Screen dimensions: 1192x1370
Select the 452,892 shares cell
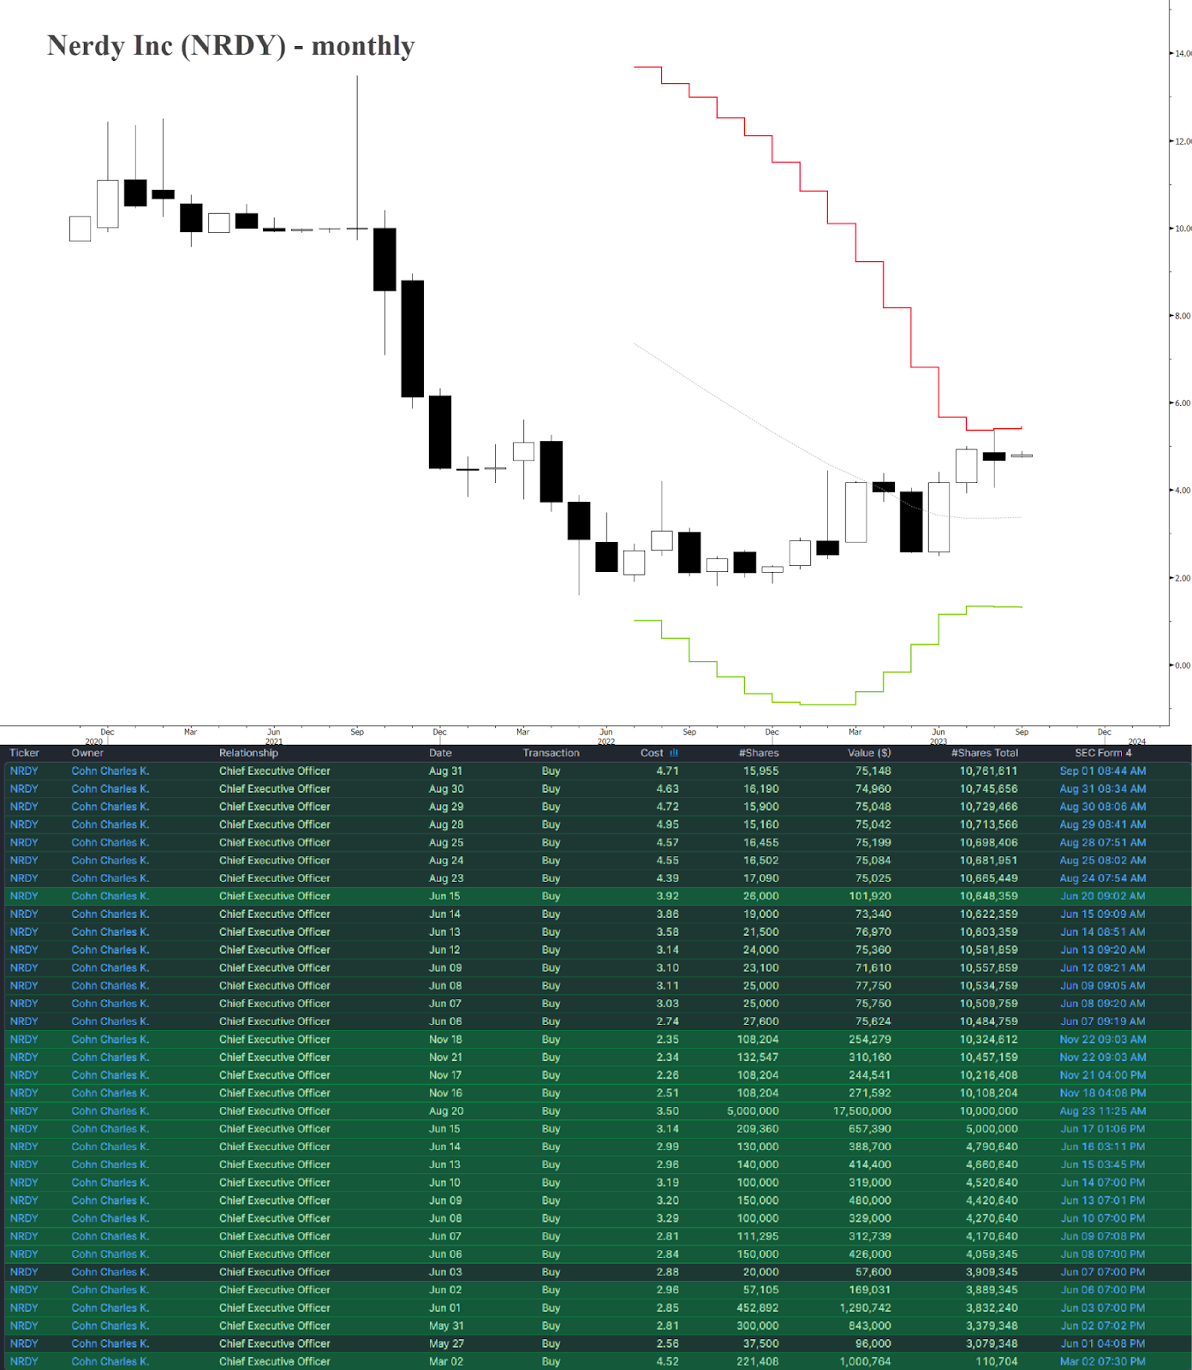coord(758,1308)
